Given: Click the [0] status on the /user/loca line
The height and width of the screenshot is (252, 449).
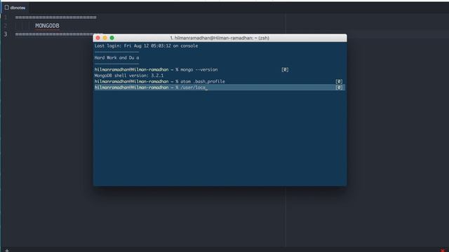Looking at the screenshot, I should [339, 87].
